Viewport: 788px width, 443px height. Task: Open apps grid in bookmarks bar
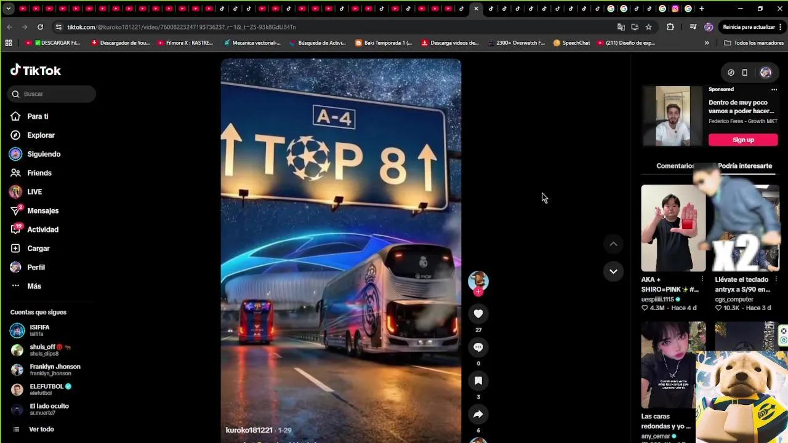(x=8, y=43)
